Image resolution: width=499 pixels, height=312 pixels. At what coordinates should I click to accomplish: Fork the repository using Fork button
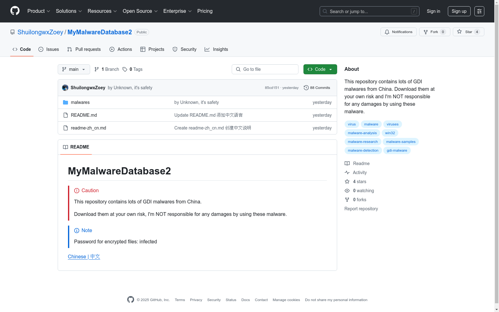coord(435,32)
